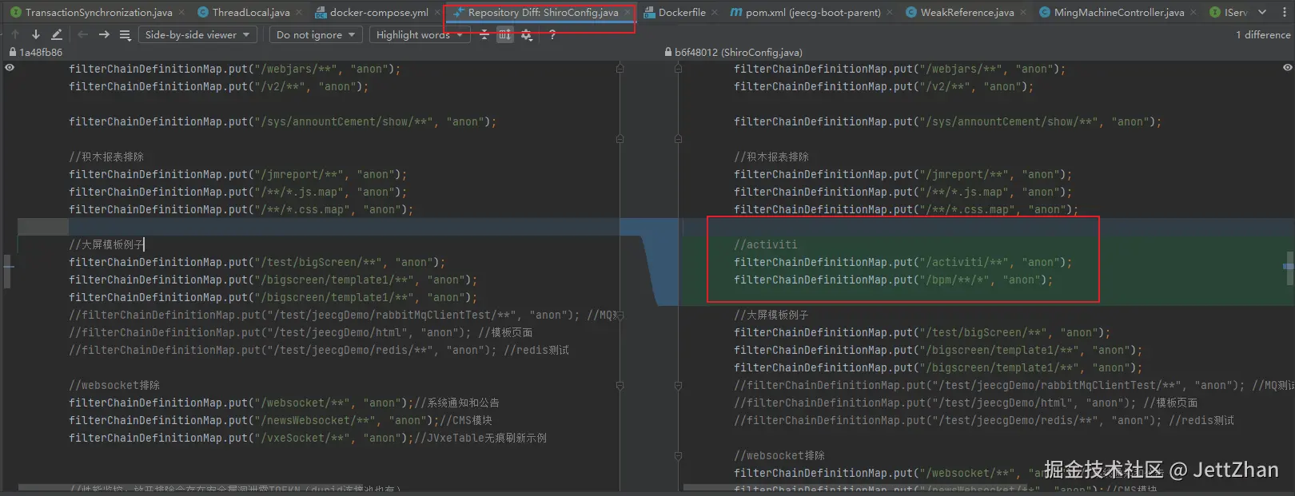Viewport: 1295px width, 496px height.
Task: Click the "/bpm/**/*" line in right pane
Action: click(894, 280)
